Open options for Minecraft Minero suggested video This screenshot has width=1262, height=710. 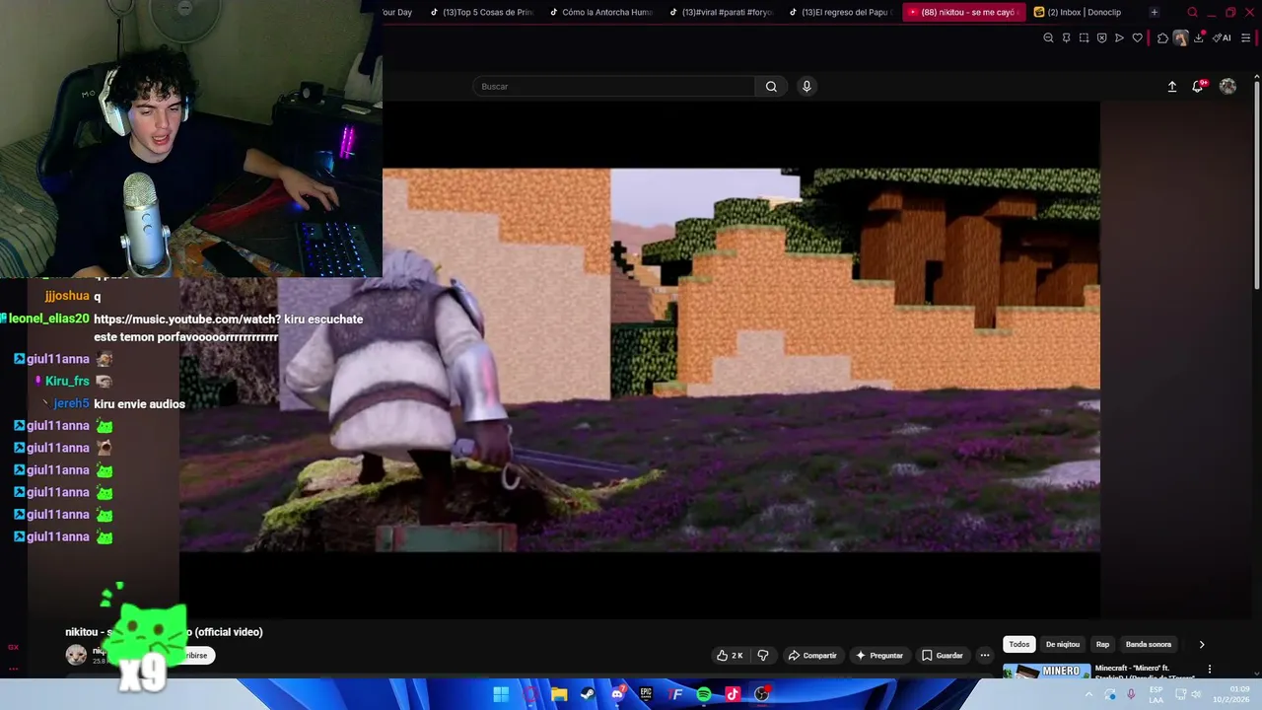click(x=1210, y=670)
